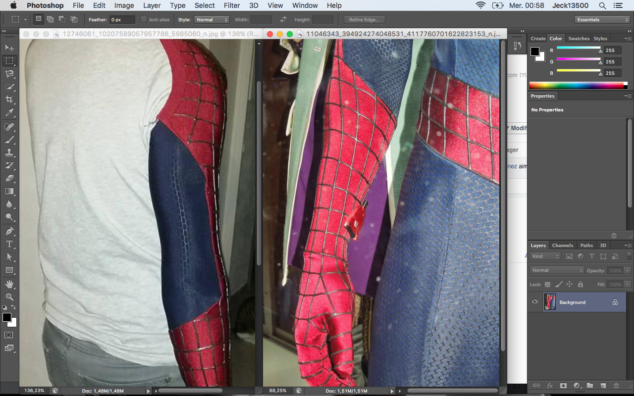Click the Link layers icon

pos(536,385)
